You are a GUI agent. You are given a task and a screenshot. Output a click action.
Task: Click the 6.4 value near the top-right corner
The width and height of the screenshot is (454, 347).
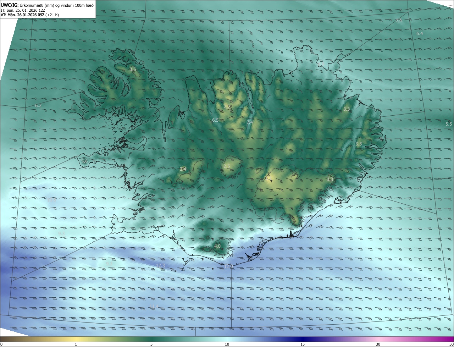tap(420, 33)
